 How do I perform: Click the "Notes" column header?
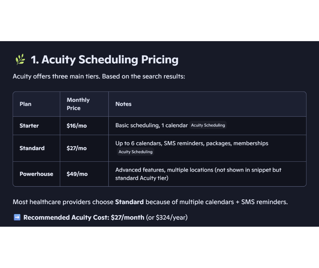[123, 104]
